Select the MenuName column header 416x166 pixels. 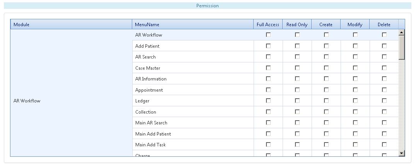click(193, 24)
